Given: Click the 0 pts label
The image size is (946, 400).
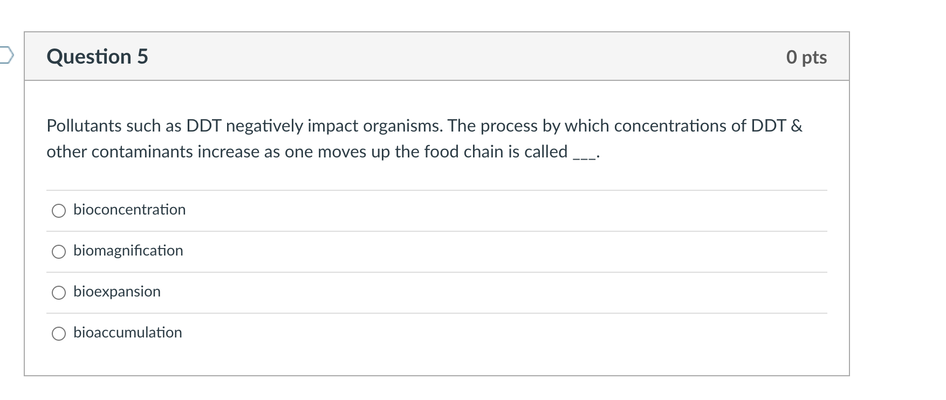Looking at the screenshot, I should (807, 58).
